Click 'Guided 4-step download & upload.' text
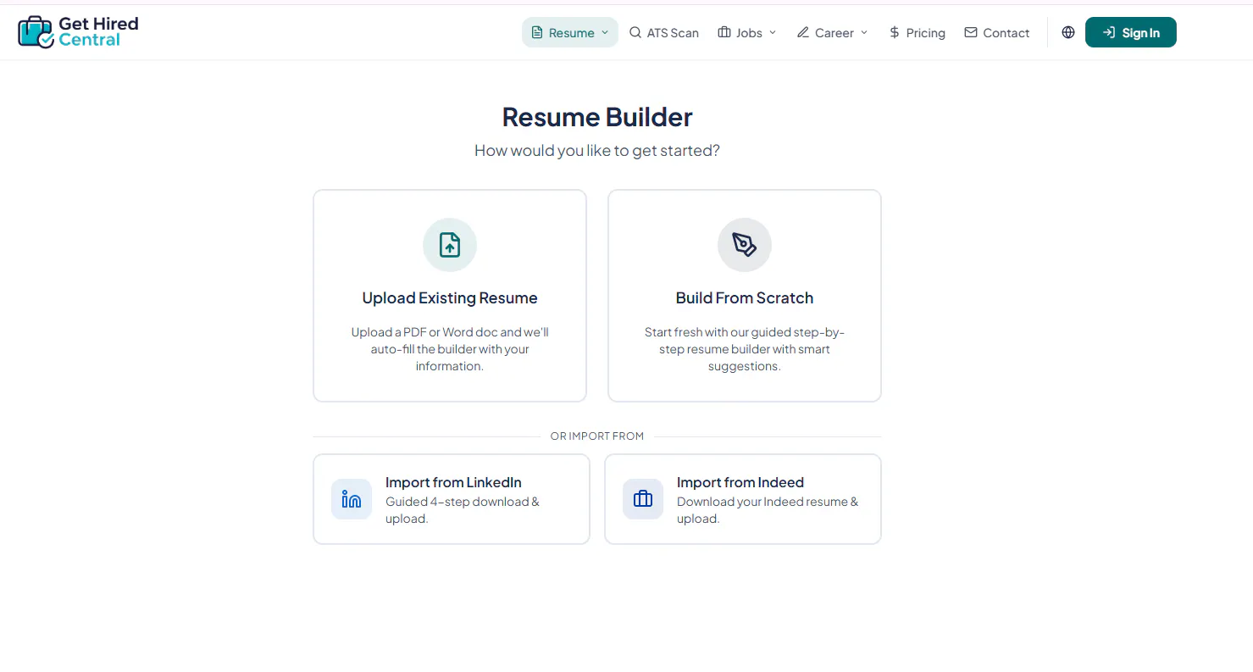The width and height of the screenshot is (1253, 672). pos(463,510)
